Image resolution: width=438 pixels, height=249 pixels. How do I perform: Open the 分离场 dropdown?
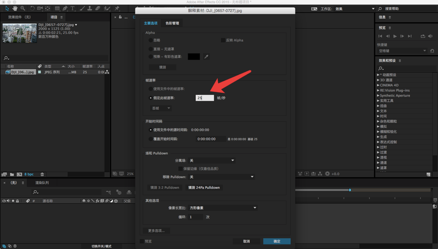(x=211, y=160)
